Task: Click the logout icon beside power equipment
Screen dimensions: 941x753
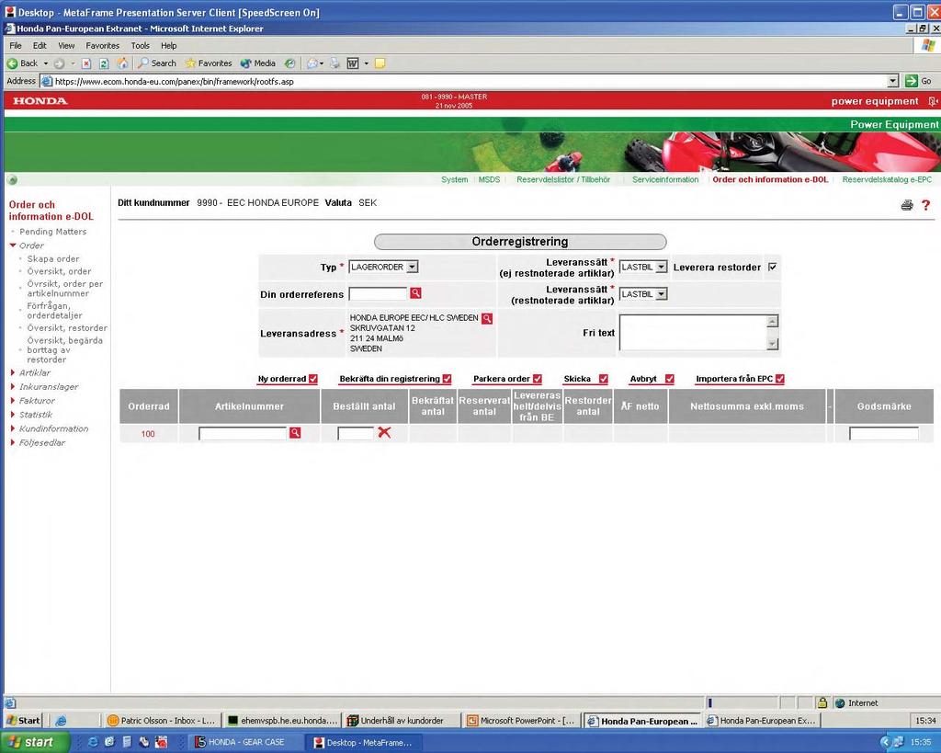Action: coord(933,101)
